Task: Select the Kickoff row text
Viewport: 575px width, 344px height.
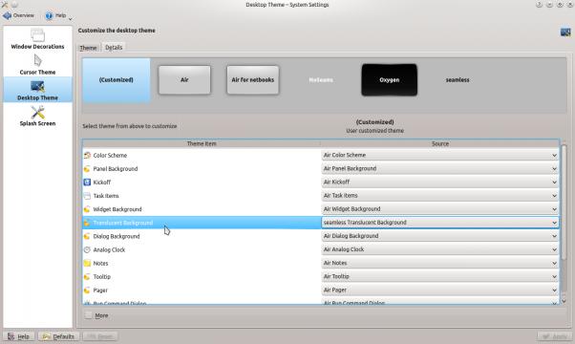Action: [x=102, y=183]
